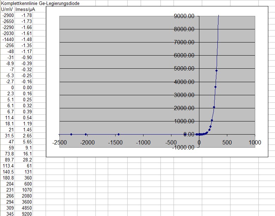The width and height of the screenshot is (275, 216).
Task: Select the voltage cell -48
Action: coord(7,51)
